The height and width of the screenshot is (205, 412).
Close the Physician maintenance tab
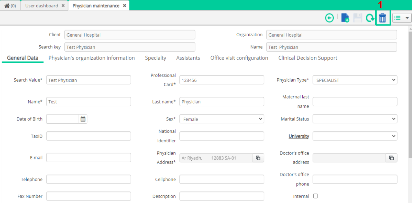(x=124, y=6)
